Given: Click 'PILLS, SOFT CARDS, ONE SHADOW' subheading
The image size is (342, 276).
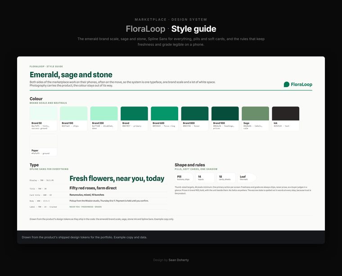Looking at the screenshot, I should 196,169.
